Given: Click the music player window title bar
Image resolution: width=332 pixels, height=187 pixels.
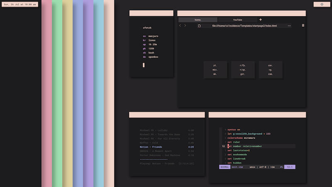Looking at the screenshot, I should point(167,115).
